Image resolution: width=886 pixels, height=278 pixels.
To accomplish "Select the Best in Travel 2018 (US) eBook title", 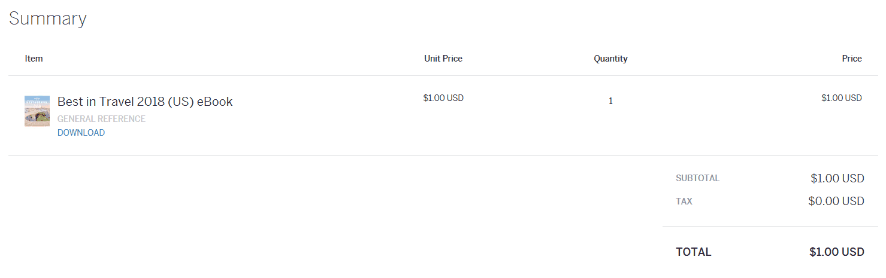I will (145, 102).
